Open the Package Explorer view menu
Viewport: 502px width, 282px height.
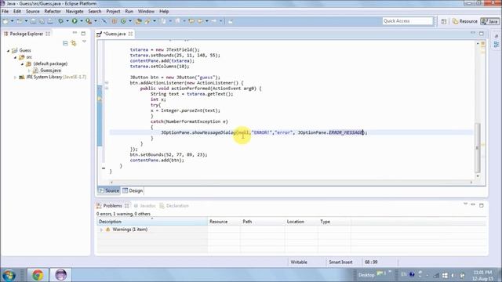pyautogui.click(x=84, y=42)
